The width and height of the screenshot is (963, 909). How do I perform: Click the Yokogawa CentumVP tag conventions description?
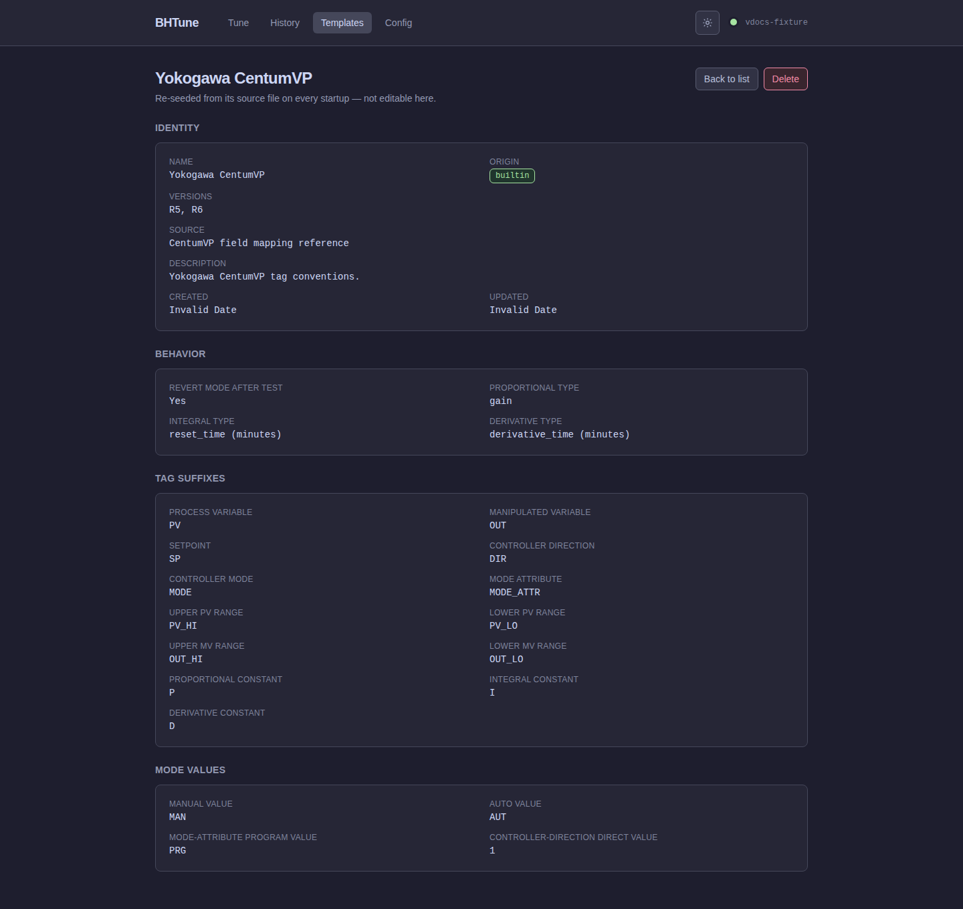264,277
